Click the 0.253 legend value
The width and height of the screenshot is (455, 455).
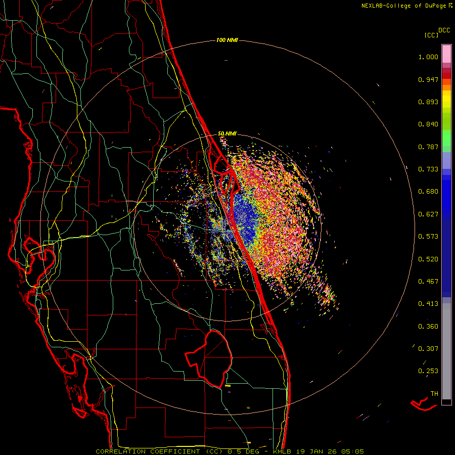pyautogui.click(x=428, y=371)
